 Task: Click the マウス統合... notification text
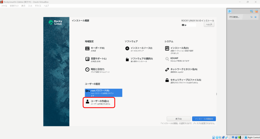coord(234,17)
